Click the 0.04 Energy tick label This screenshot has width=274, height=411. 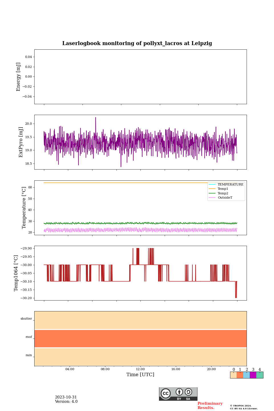point(28,57)
